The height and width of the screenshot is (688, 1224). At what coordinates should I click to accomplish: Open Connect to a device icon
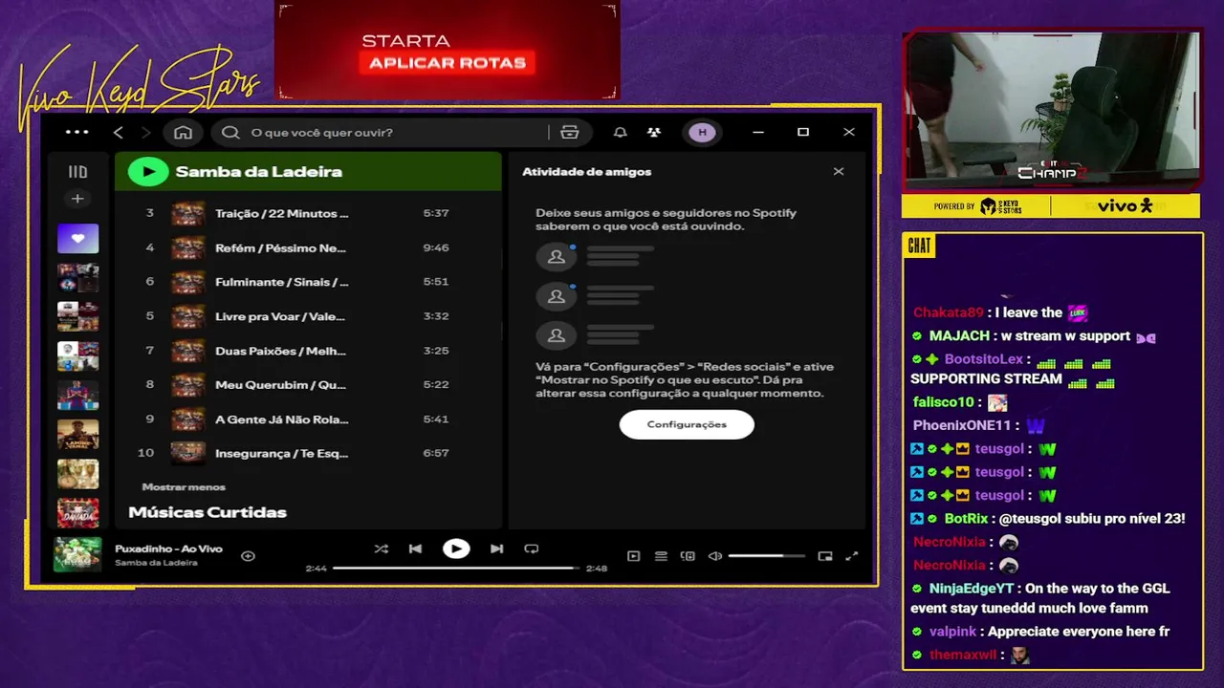(688, 556)
